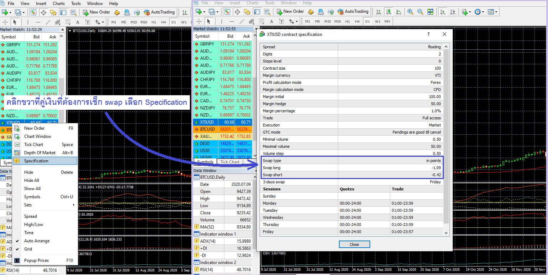Switch chart to Candlesticks using toolbar icon

(388, 12)
